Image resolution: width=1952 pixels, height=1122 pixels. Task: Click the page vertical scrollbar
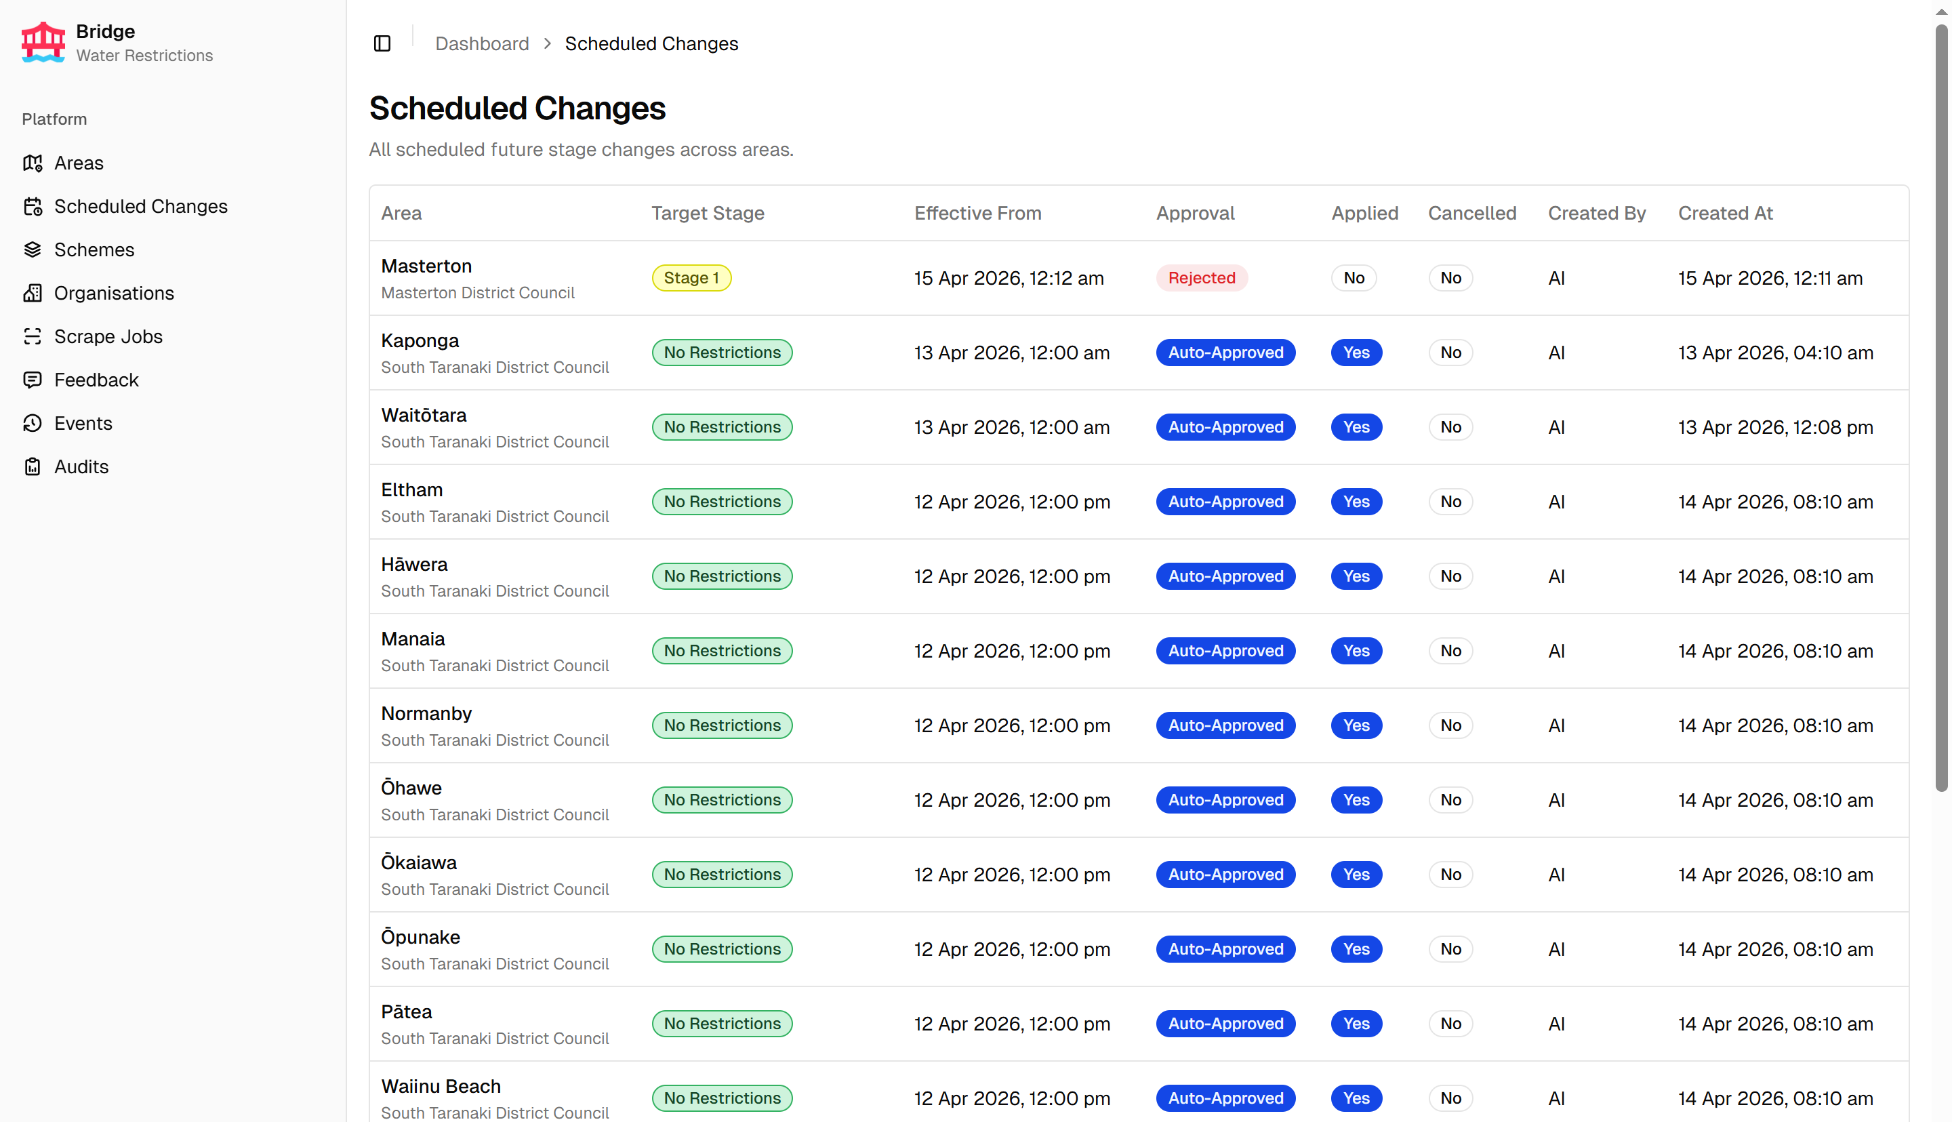click(1940, 408)
